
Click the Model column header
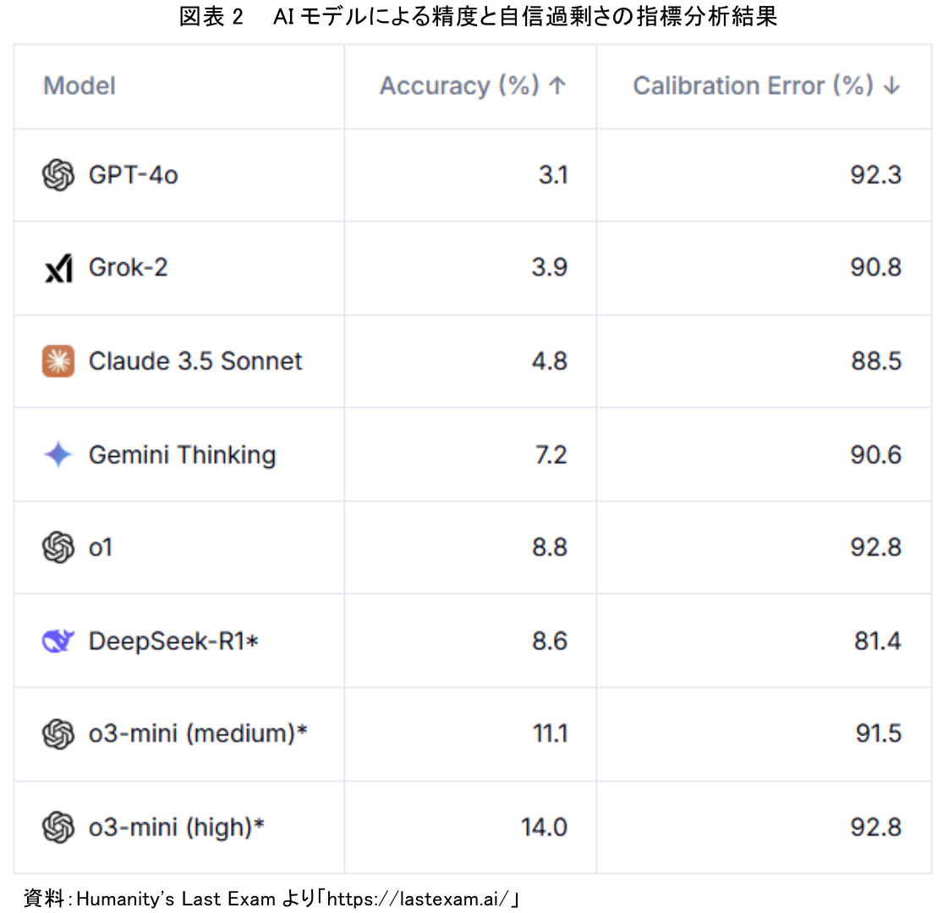pos(79,85)
